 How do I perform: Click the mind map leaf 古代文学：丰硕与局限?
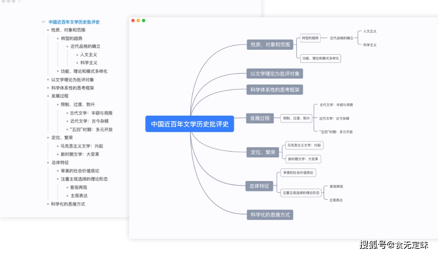pyautogui.click(x=336, y=105)
